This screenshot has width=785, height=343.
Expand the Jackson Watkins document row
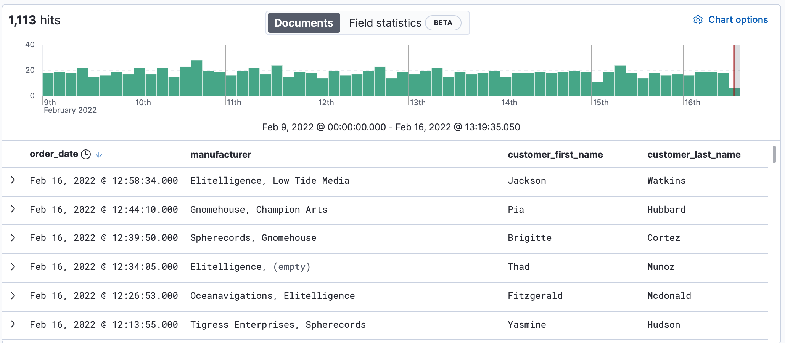point(13,181)
